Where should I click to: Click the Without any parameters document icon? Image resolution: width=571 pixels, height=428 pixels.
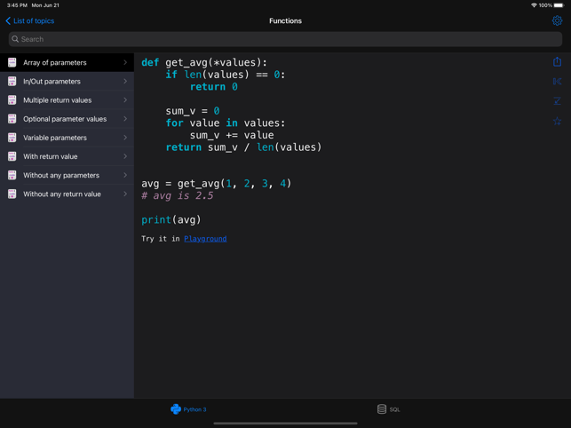tap(12, 175)
